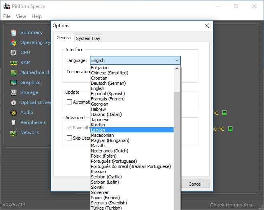Open the CPU section
The height and width of the screenshot is (210, 264).
(25, 52)
